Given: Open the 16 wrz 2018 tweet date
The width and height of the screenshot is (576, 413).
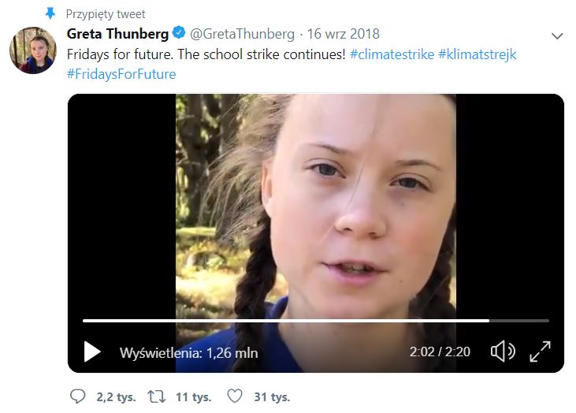Looking at the screenshot, I should coord(343,34).
